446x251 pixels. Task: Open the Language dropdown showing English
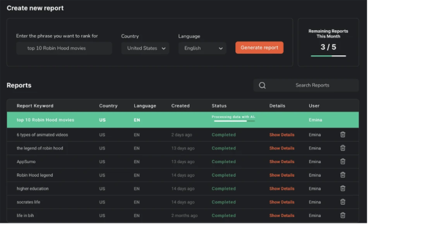click(202, 48)
